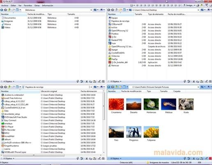The image size is (212, 165).
Task: Click the pencil edit icon under Papelera pane
Action: point(99,158)
